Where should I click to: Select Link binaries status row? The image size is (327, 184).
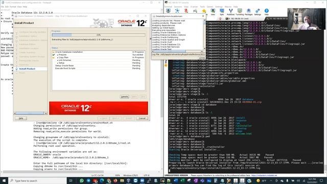click(99, 60)
